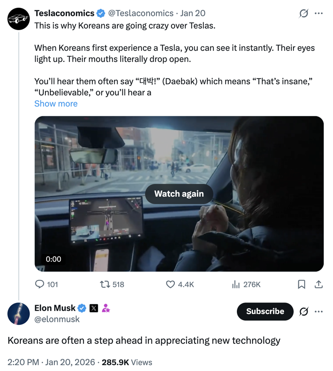Open the @elonmusk handle link
This screenshot has height=371, width=333.
pyautogui.click(x=57, y=319)
